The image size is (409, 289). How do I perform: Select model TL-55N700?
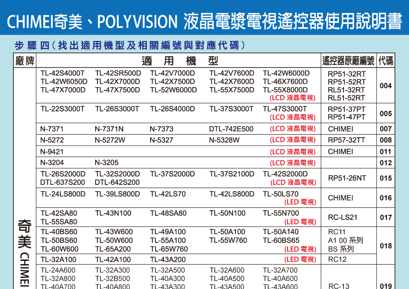pyautogui.click(x=281, y=213)
